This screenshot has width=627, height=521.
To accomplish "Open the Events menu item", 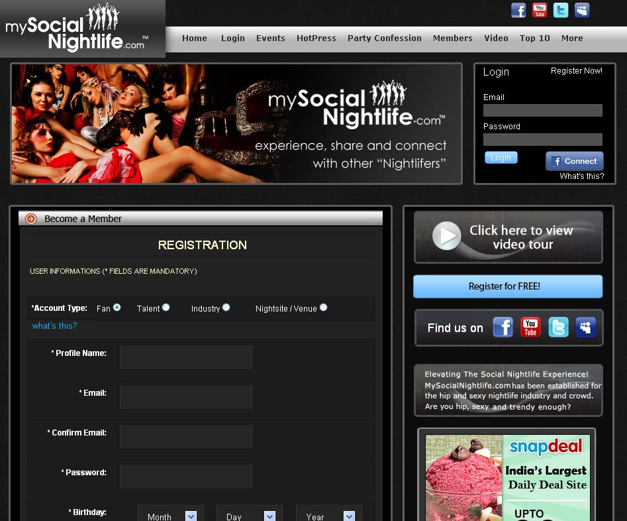I will pos(271,38).
